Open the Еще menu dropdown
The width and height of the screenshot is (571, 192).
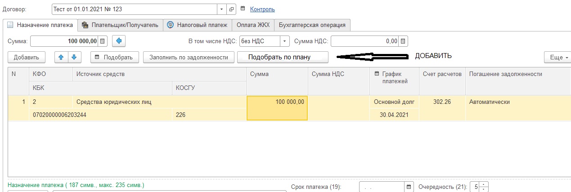coord(557,58)
